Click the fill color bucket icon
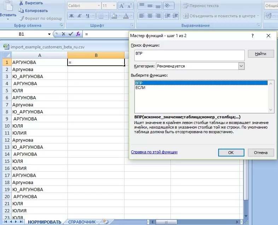The width and height of the screenshot is (278, 225). 114,16
